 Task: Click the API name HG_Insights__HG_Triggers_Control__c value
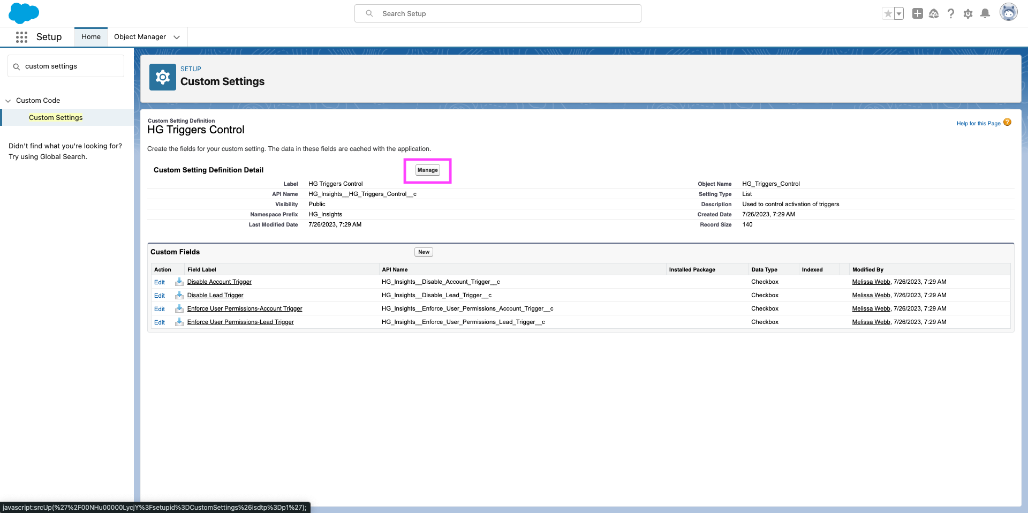(x=362, y=194)
